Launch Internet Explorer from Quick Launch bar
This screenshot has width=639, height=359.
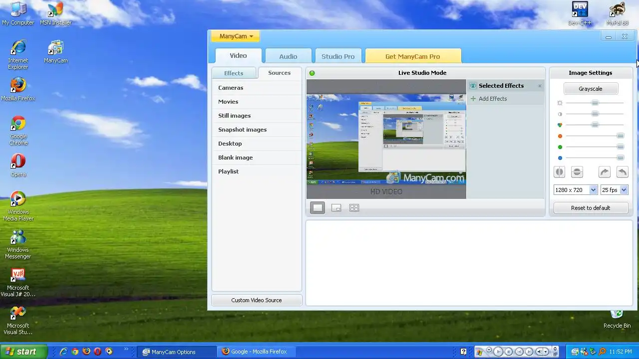63,352
